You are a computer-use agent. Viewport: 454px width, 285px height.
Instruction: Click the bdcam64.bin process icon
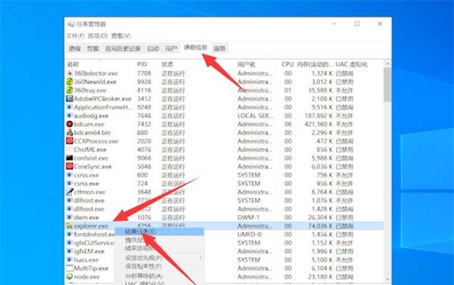pos(70,132)
